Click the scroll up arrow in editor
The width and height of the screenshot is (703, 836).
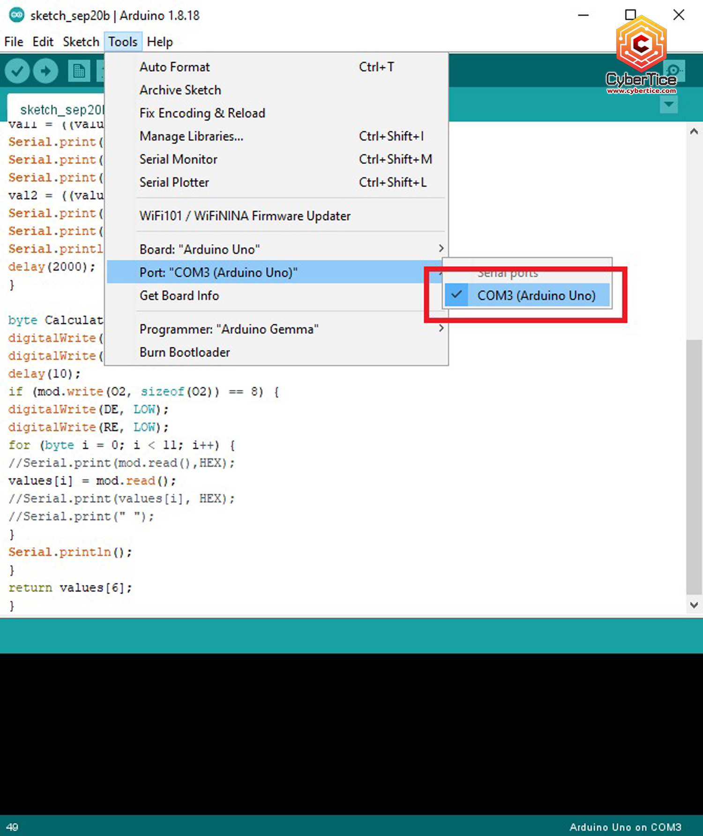point(694,132)
